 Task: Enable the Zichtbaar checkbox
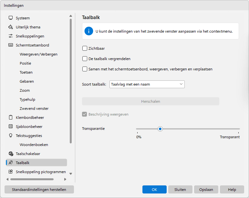pos(85,48)
